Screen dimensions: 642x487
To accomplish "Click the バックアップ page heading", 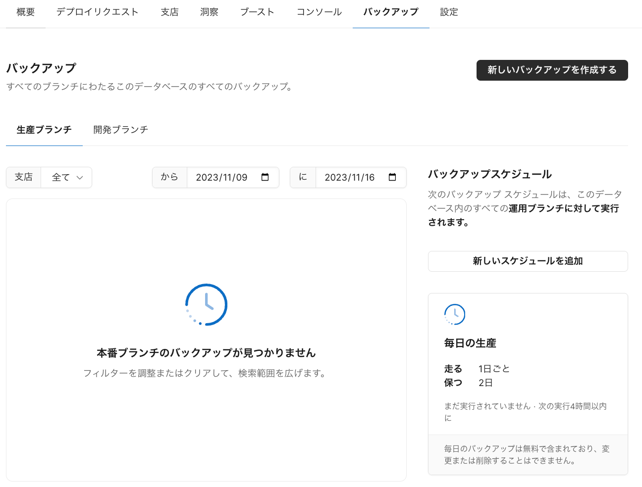I will coord(41,68).
